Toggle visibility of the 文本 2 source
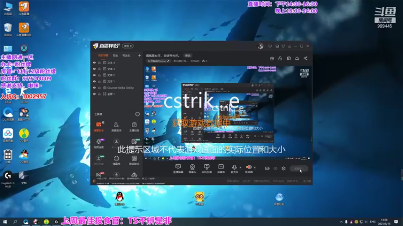403x226 pixels. pyautogui.click(x=94, y=75)
